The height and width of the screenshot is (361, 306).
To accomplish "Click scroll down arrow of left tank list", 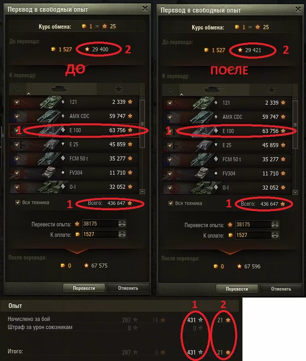I will point(142,191).
